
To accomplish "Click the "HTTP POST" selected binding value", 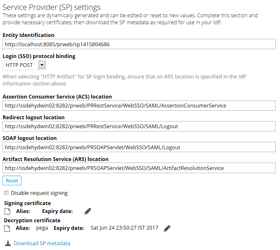I will click(19, 65).
